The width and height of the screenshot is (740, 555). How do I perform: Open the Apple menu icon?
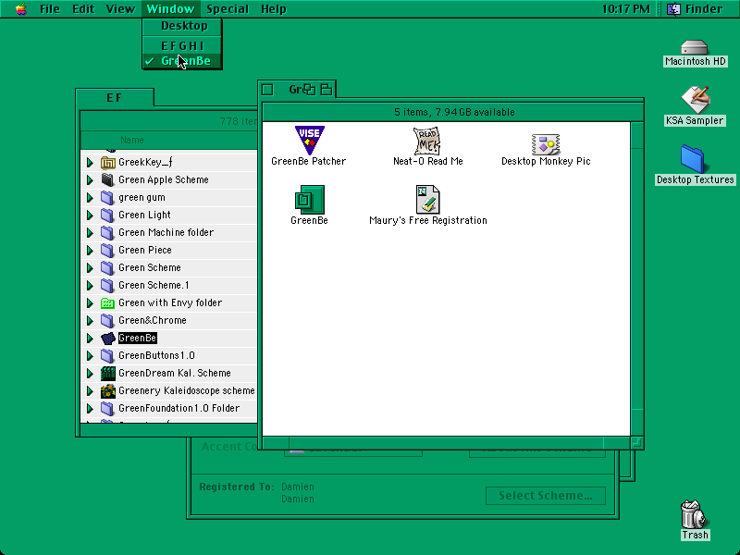tap(20, 8)
